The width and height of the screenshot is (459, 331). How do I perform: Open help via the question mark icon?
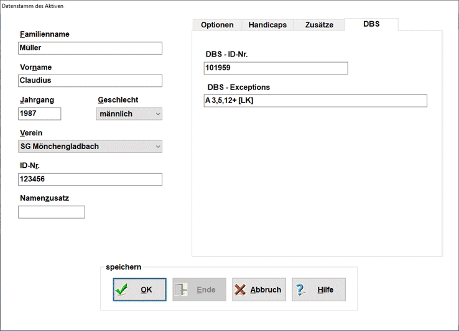coord(301,290)
